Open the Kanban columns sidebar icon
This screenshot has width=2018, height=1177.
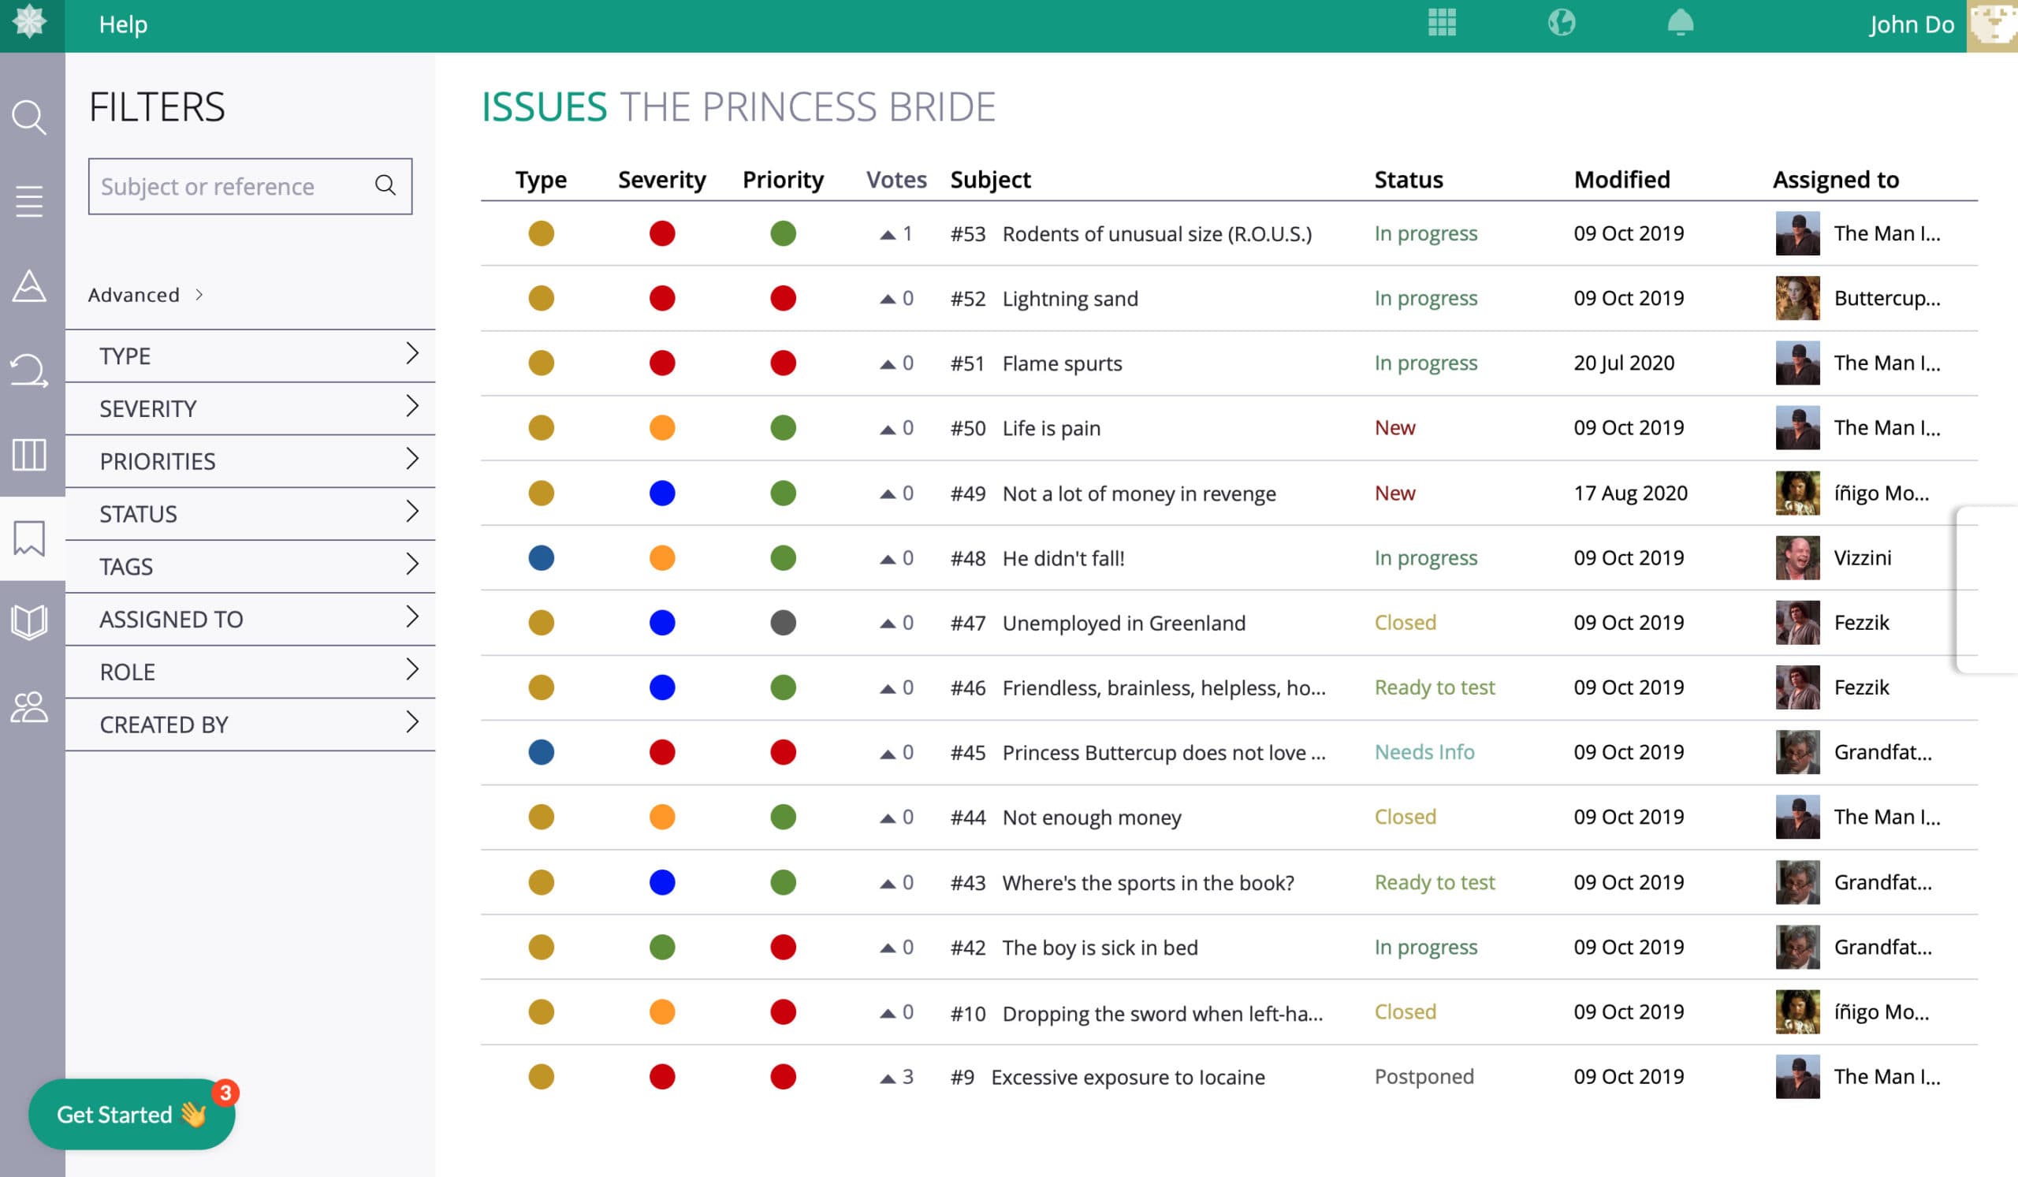[29, 454]
